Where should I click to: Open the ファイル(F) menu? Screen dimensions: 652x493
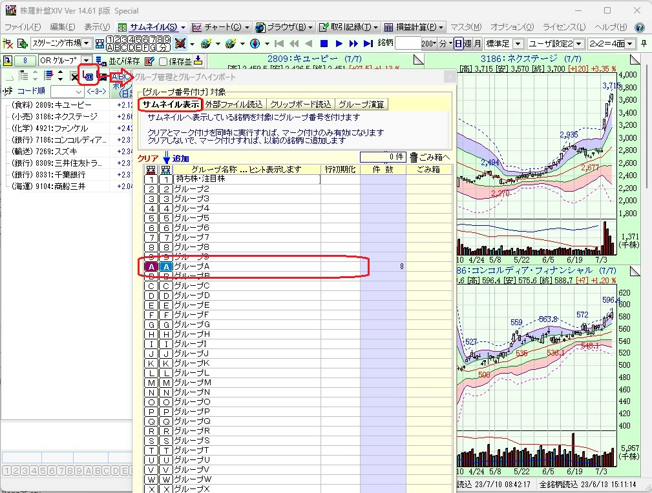(23, 27)
